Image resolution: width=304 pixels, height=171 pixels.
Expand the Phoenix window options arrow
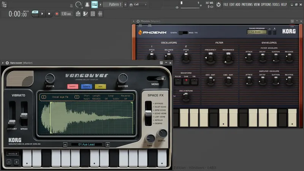point(134,21)
